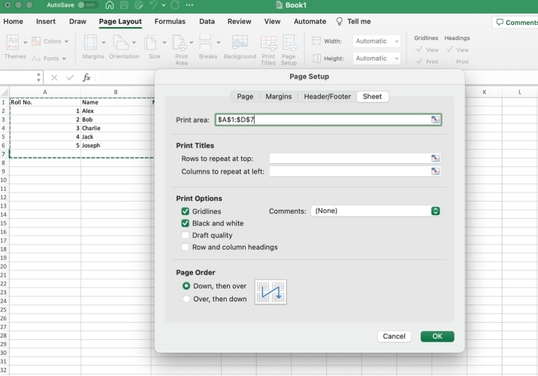Viewport: 538px width, 376px height.
Task: Click the Print Titles ribbon icon
Action: 268,47
